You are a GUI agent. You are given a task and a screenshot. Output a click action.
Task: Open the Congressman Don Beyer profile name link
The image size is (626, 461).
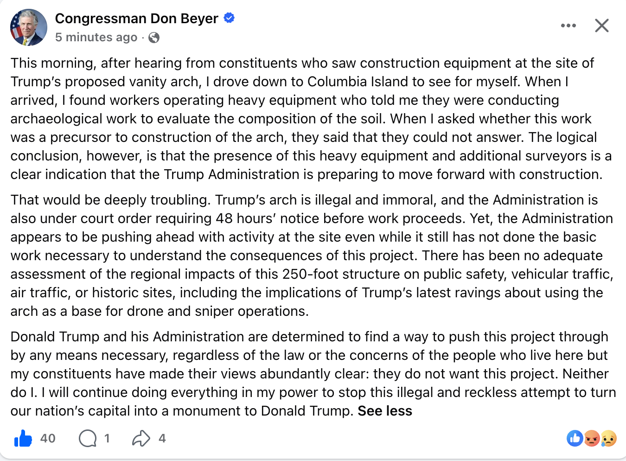(136, 19)
